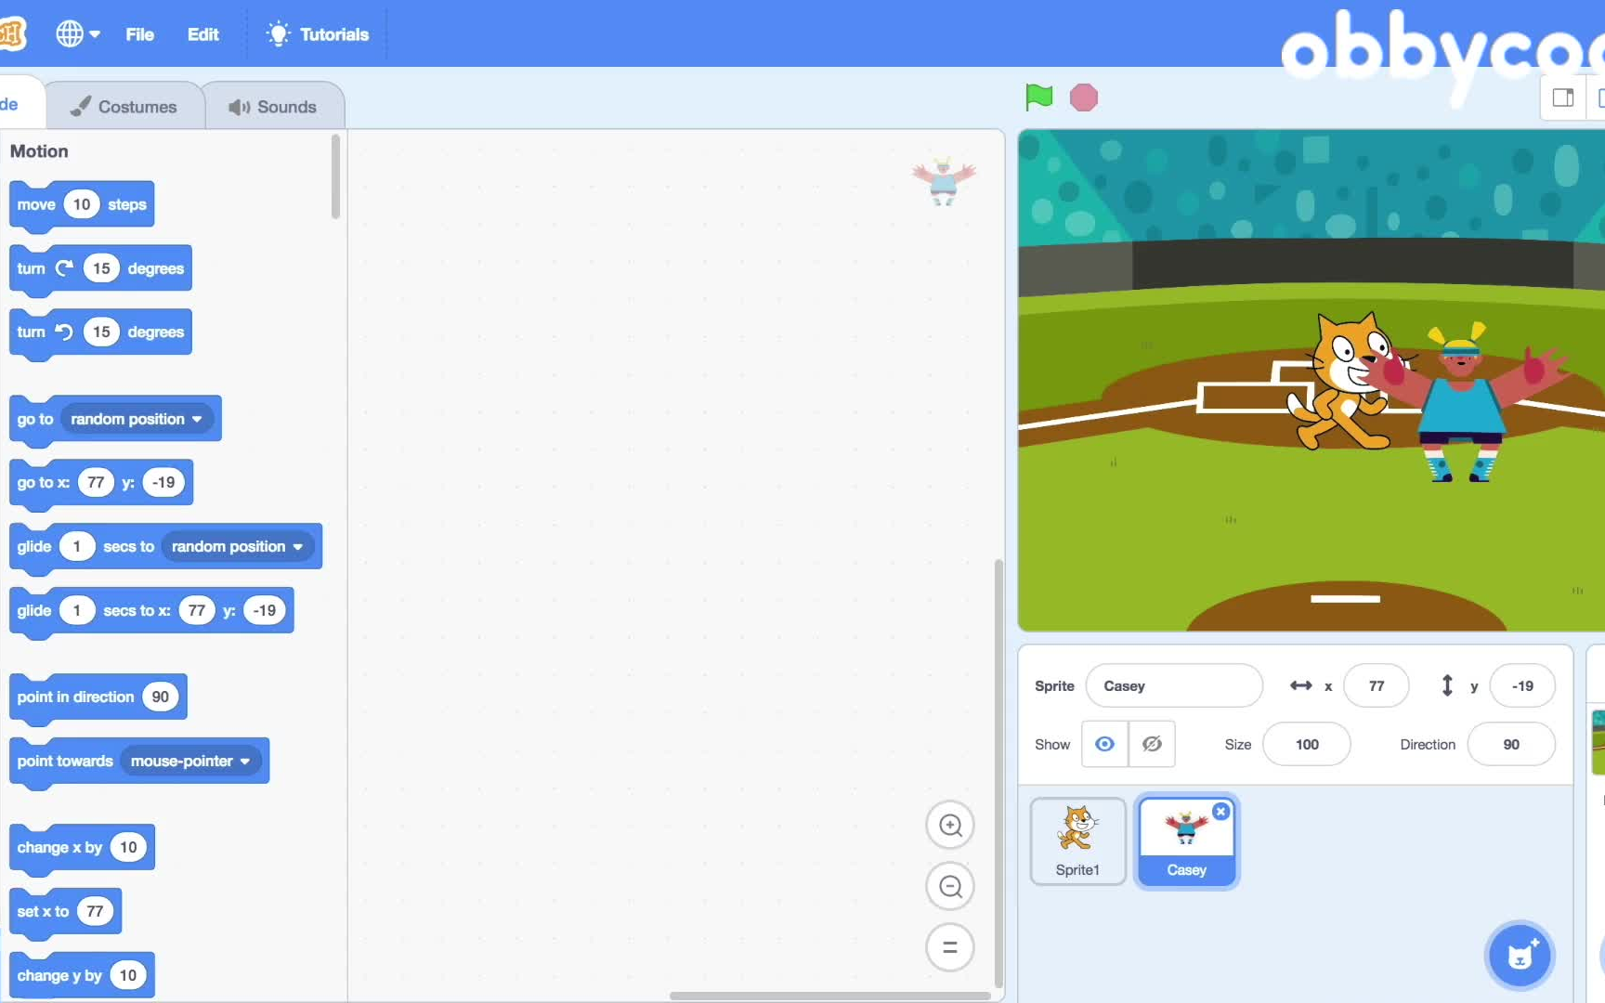Zoom in on the code workspace
1605x1003 pixels.
pos(949,825)
